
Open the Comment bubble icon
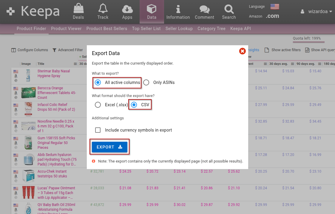click(204, 10)
